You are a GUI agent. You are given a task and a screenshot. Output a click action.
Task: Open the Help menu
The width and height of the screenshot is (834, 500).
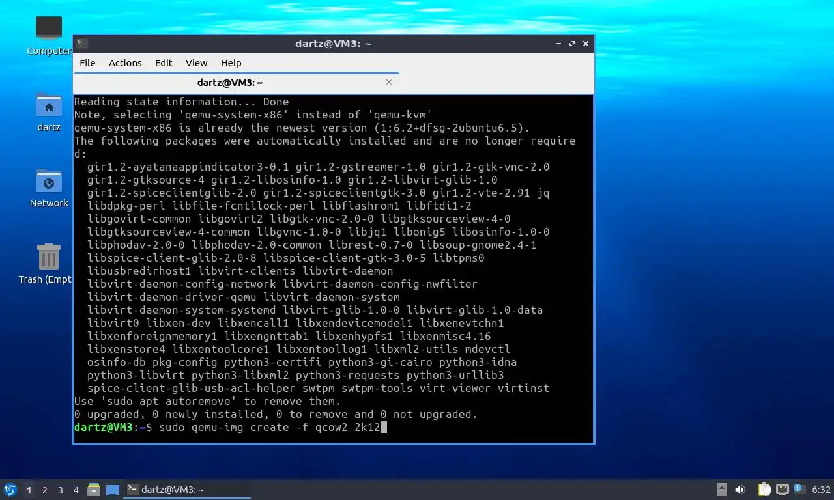click(231, 63)
